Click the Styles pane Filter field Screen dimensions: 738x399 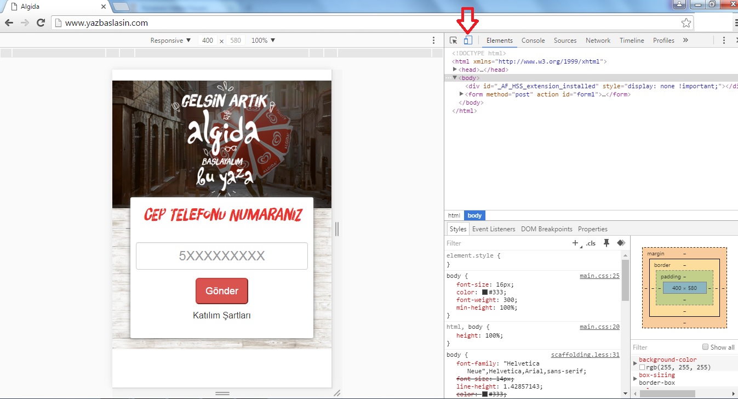tap(507, 243)
